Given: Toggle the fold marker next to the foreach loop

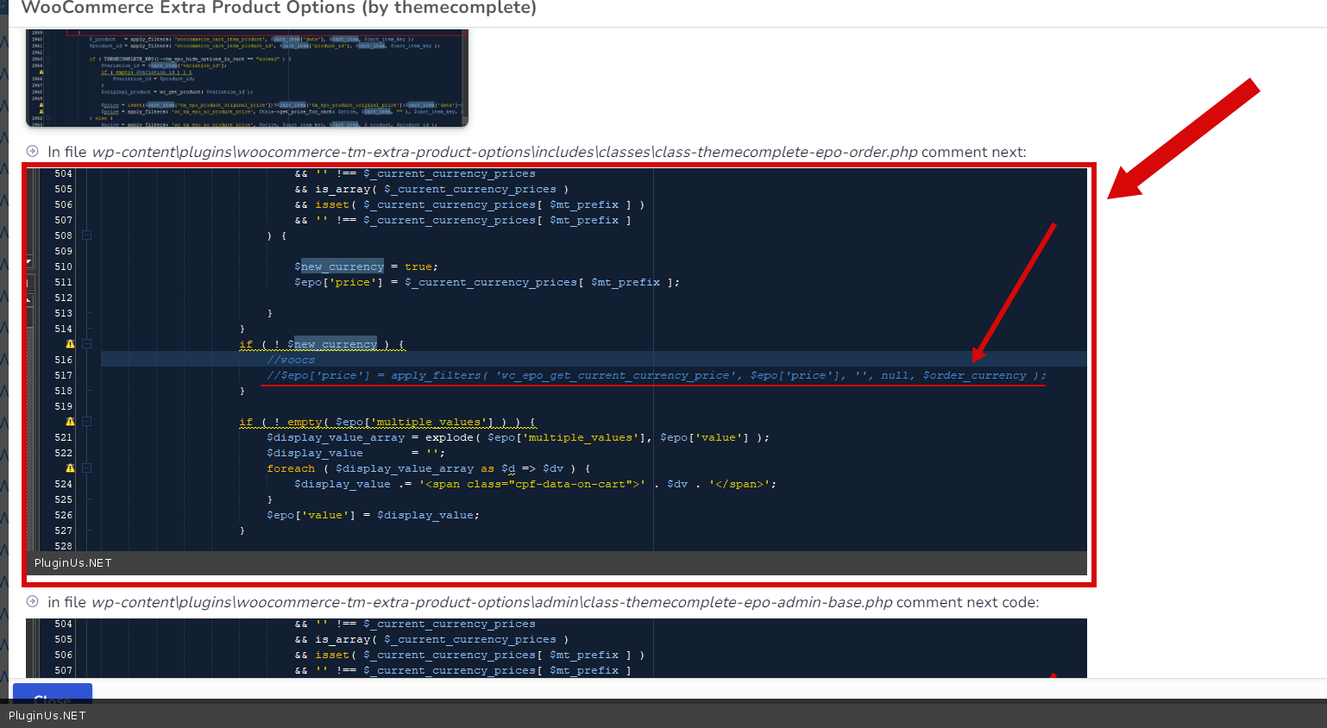Looking at the screenshot, I should coord(86,468).
